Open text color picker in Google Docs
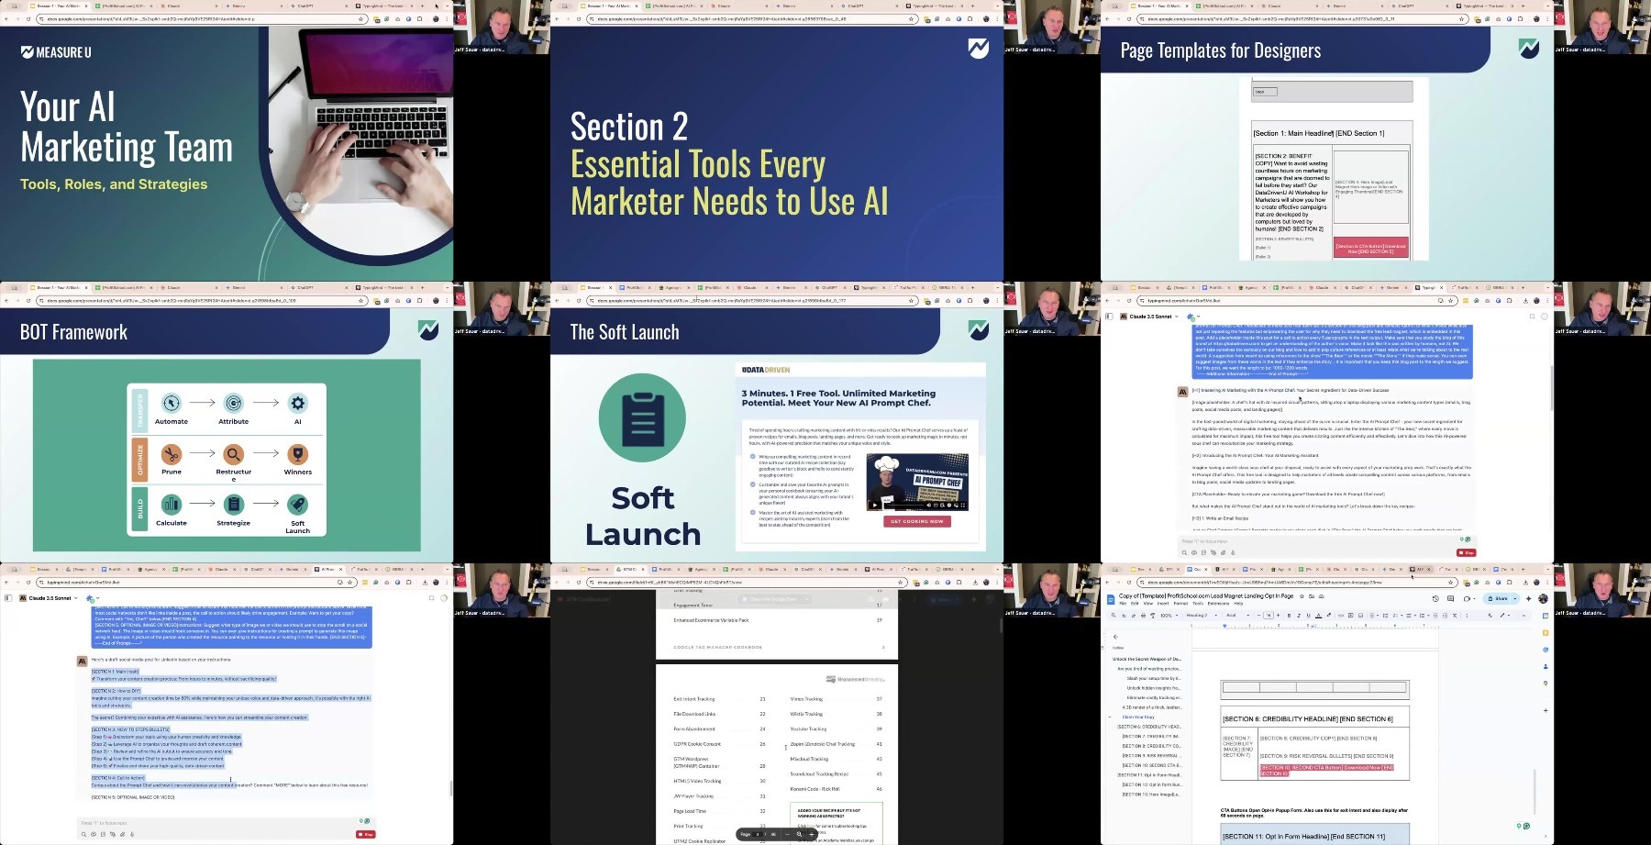The width and height of the screenshot is (1651, 845). tap(1318, 615)
